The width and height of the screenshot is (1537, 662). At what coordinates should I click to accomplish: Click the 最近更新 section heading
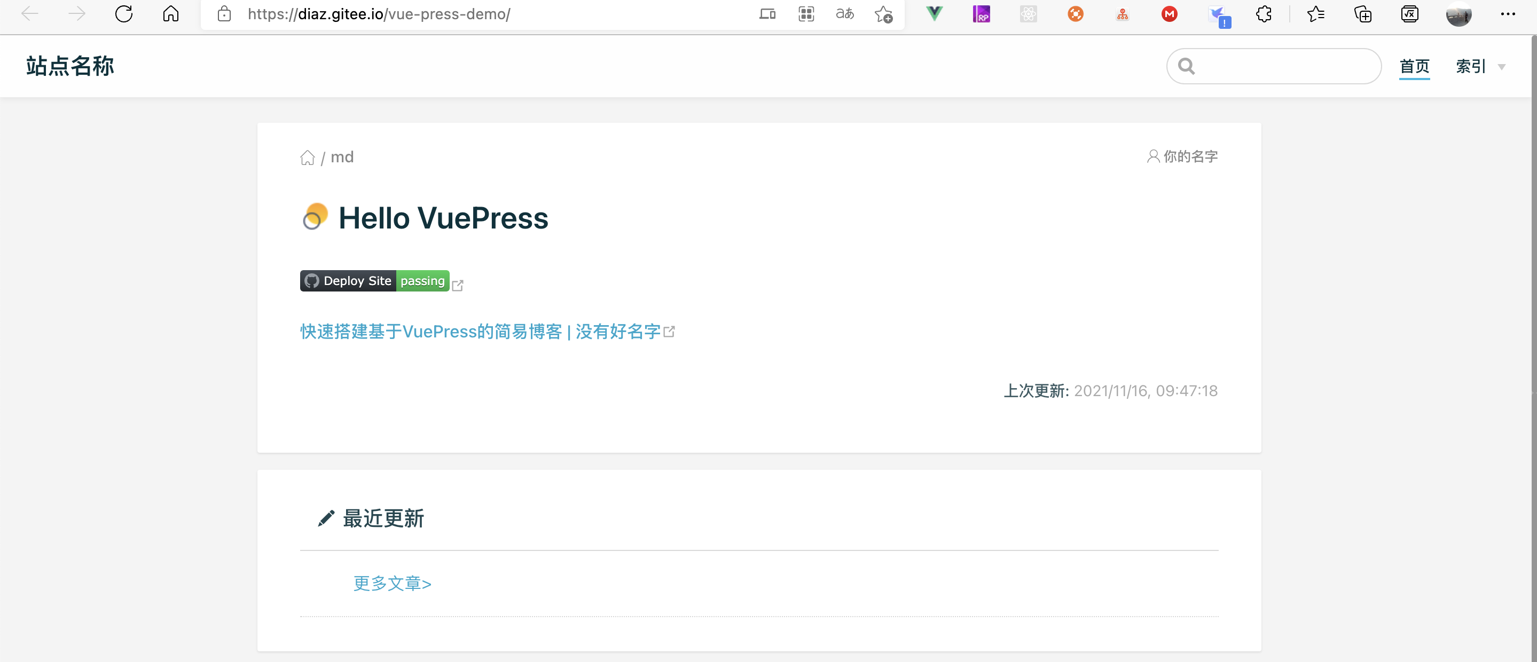coord(383,518)
